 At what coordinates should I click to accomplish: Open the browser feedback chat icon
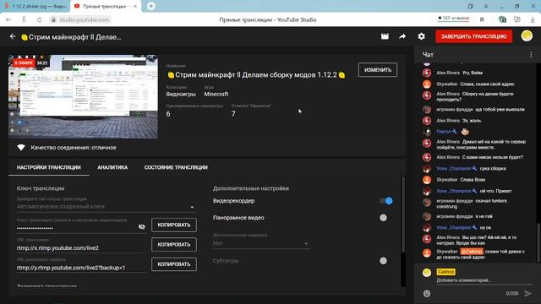[x=516, y=19]
